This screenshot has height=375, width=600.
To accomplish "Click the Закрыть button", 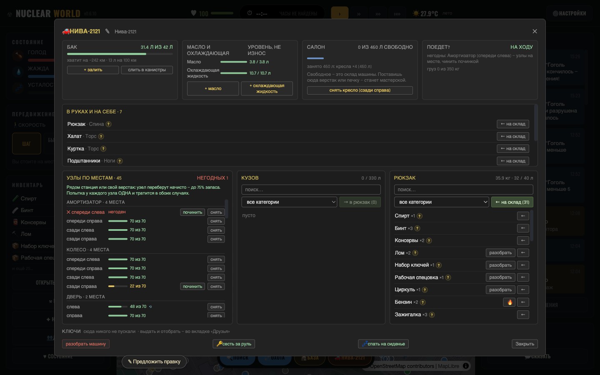I will (525, 344).
